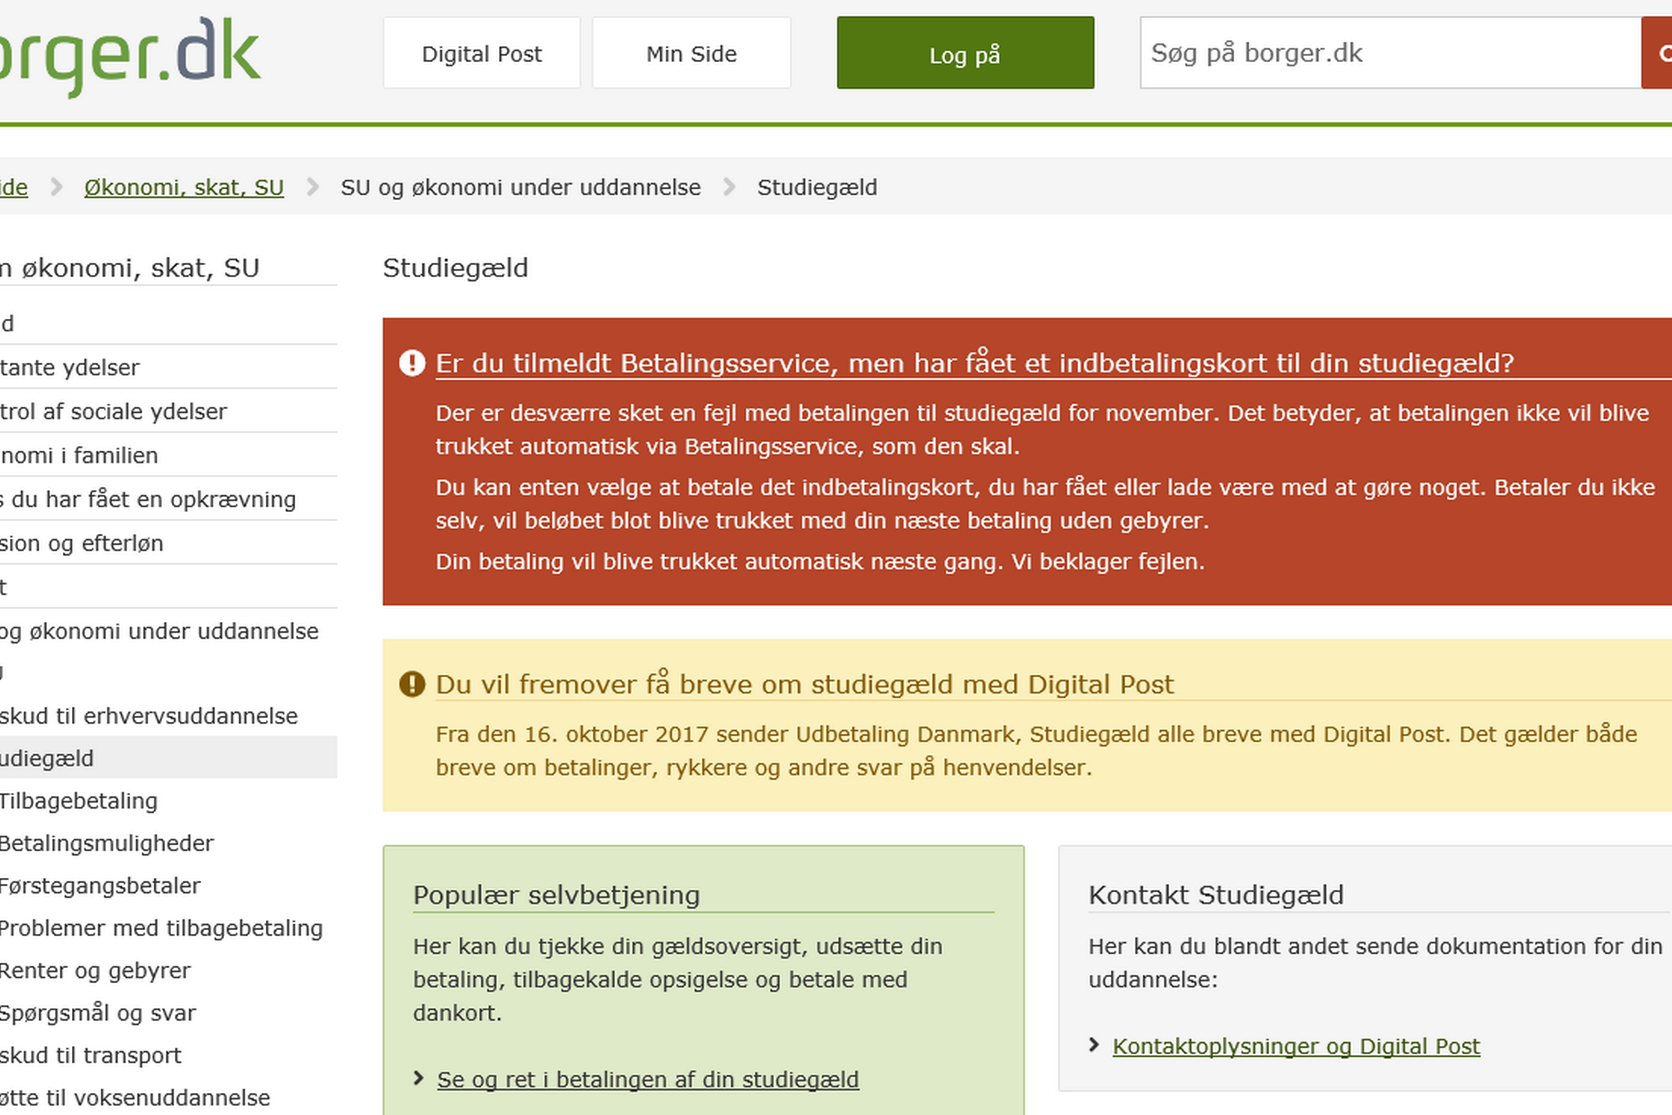Open Betalingsmuligheder from the sidebar
This screenshot has height=1115, width=1672.
click(106, 843)
